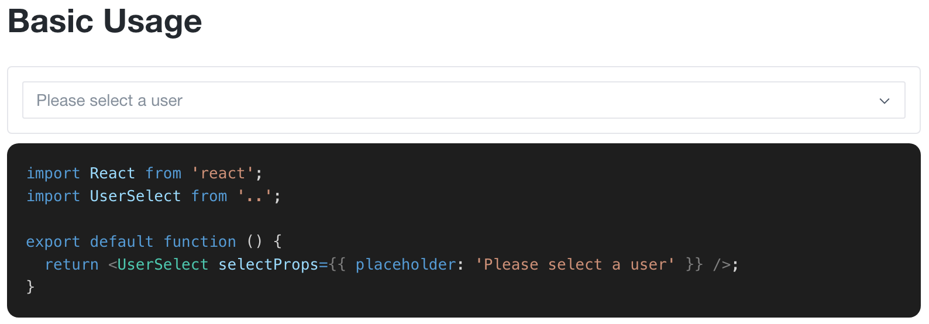Click the 'selectProps' attribute in the code
This screenshot has width=929, height=324.
pos(268,265)
